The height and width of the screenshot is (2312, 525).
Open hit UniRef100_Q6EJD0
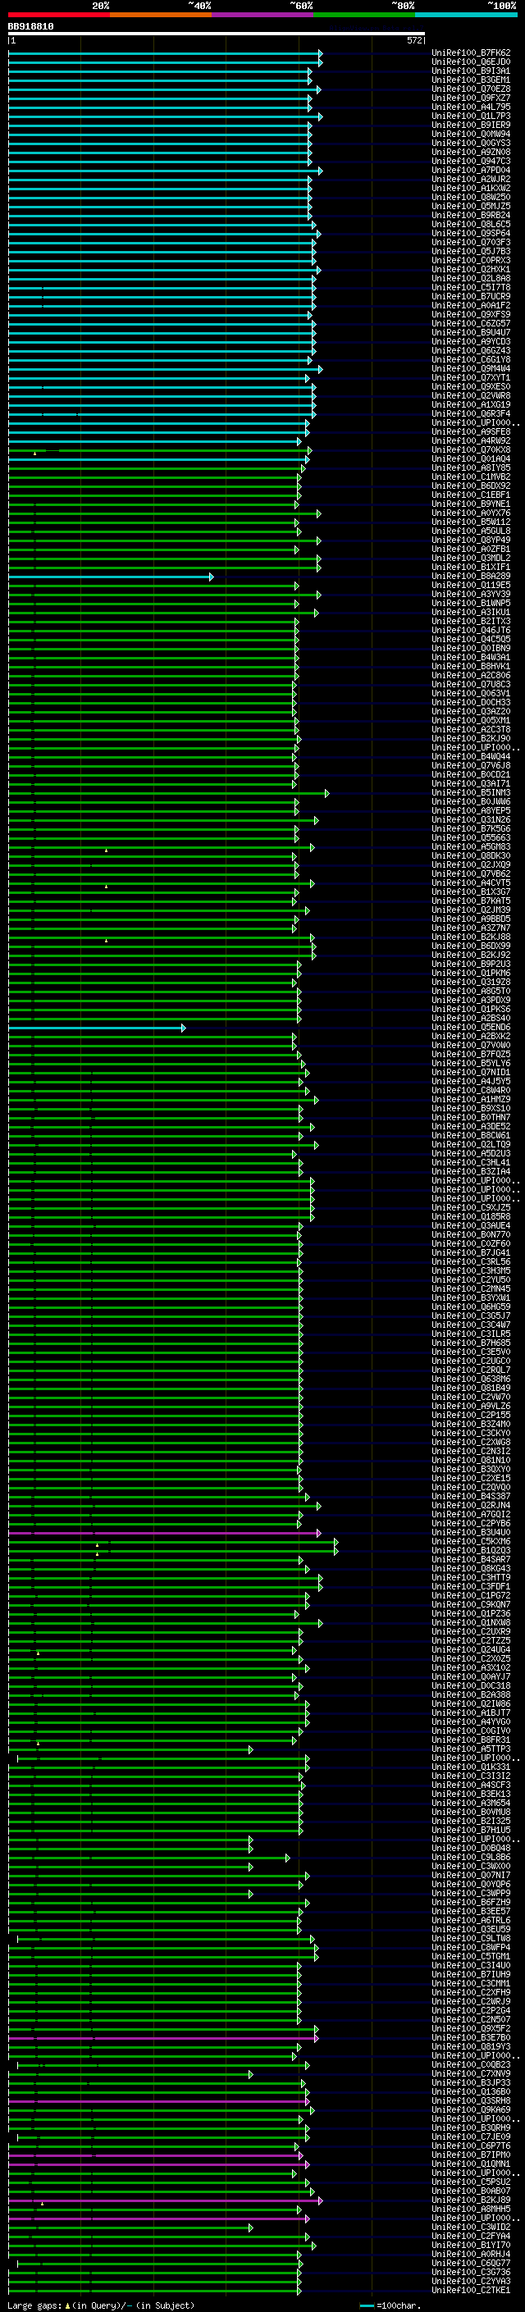471,62
